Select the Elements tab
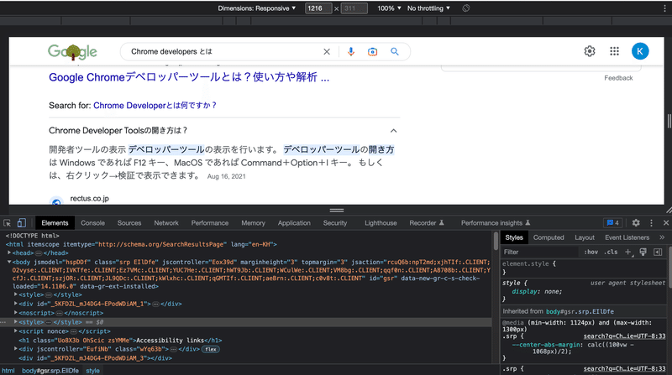 (55, 223)
